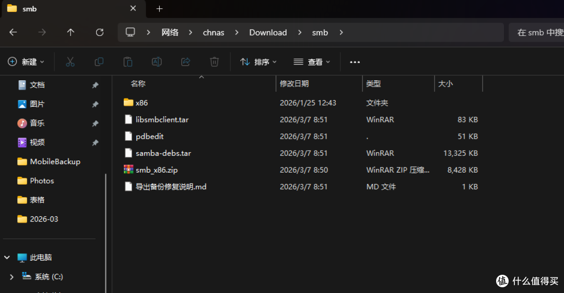Image resolution: width=564 pixels, height=293 pixels.
Task: Open the three-dot more options menu
Action: 355,62
